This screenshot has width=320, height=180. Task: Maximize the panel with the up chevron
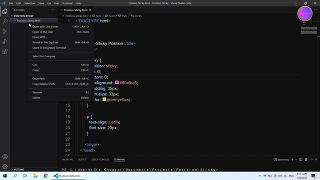click(x=311, y=159)
